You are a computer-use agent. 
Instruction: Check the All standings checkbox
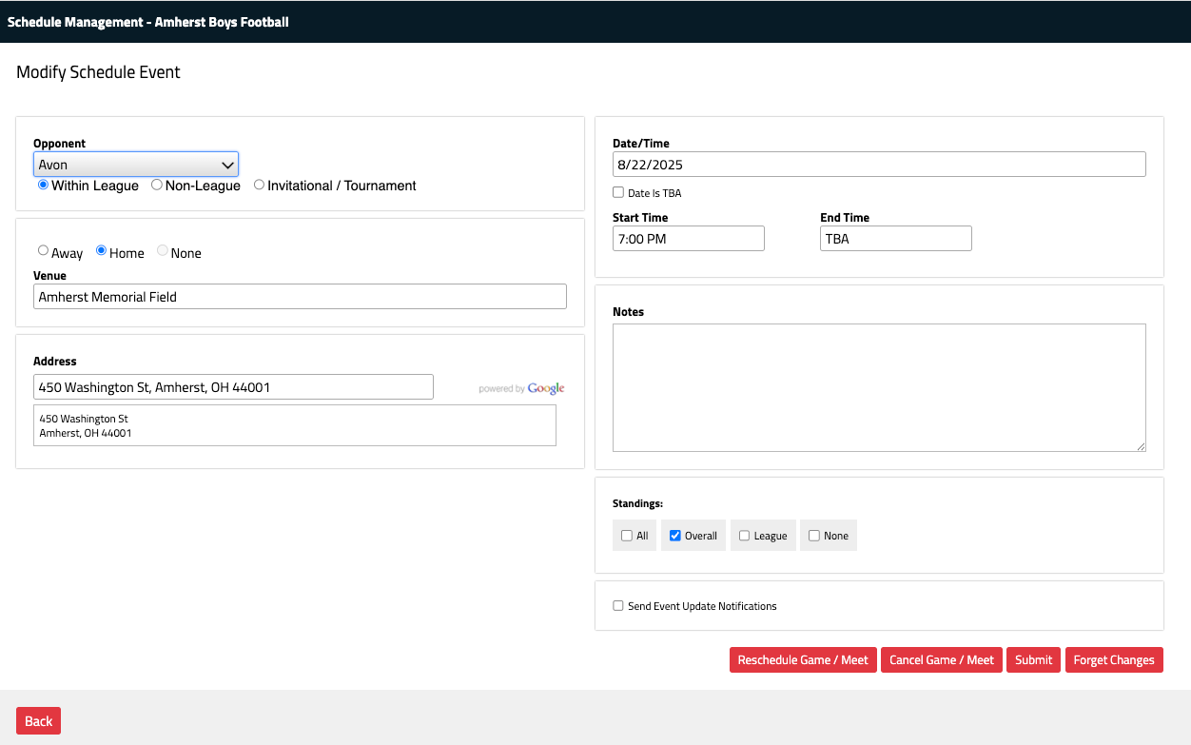[x=627, y=536]
